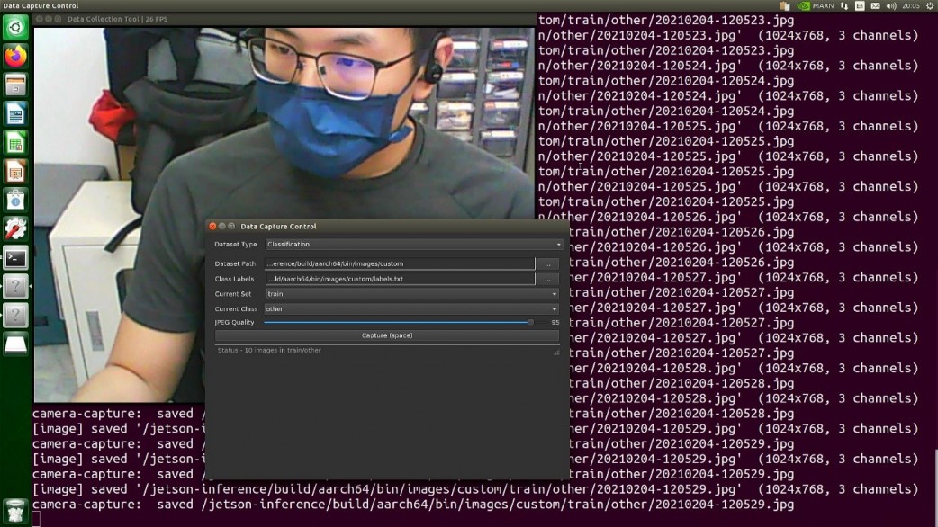
Task: Open the Ubuntu dash search
Action: (x=15, y=28)
